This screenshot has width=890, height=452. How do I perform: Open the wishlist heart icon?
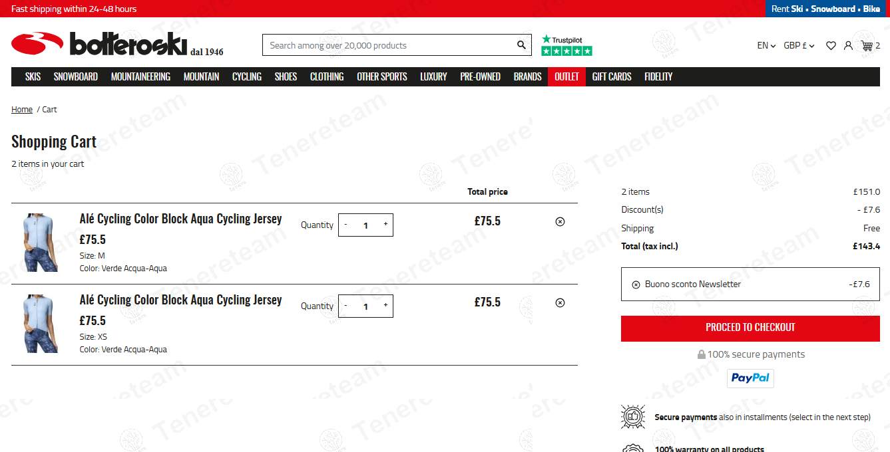(831, 46)
